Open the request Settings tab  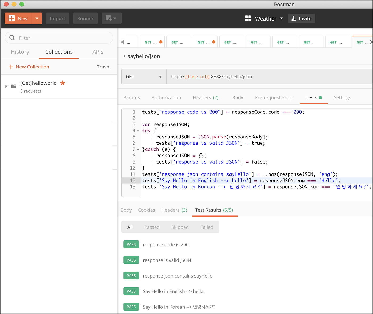(x=342, y=97)
